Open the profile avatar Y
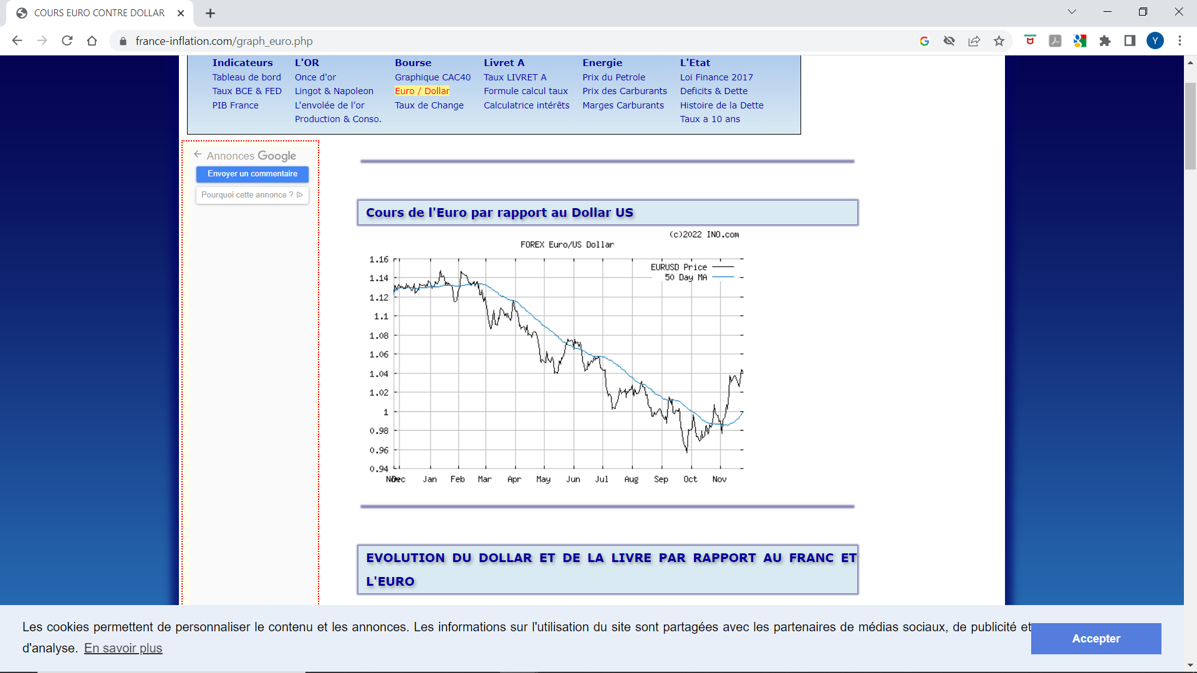Viewport: 1197px width, 673px height. 1155,41
